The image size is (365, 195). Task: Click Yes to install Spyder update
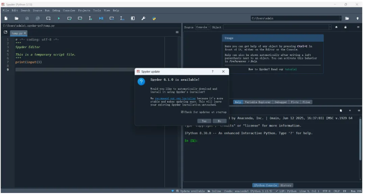coord(204,121)
